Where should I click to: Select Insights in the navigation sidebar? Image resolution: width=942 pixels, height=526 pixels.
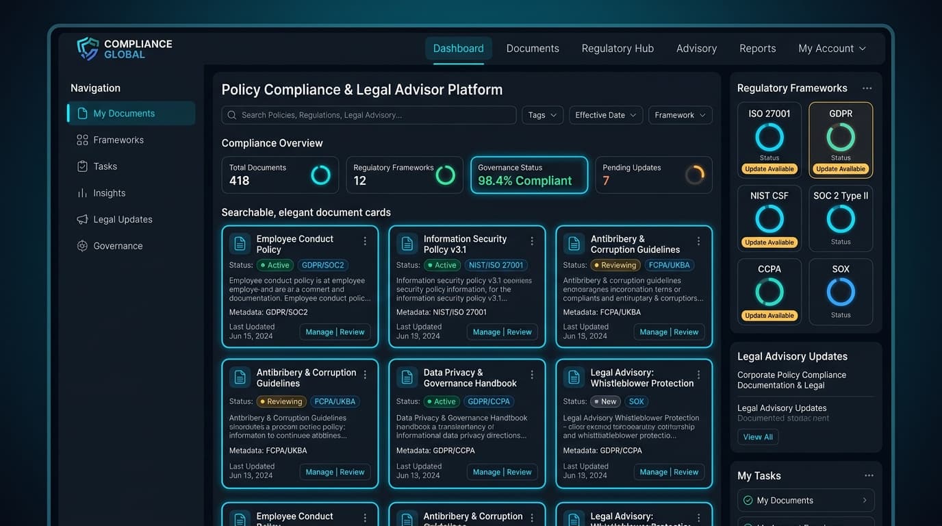pyautogui.click(x=131, y=193)
